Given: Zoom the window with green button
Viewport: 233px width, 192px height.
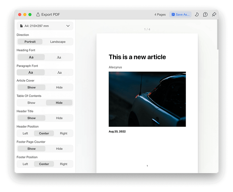Looking at the screenshot, I should tap(30, 14).
